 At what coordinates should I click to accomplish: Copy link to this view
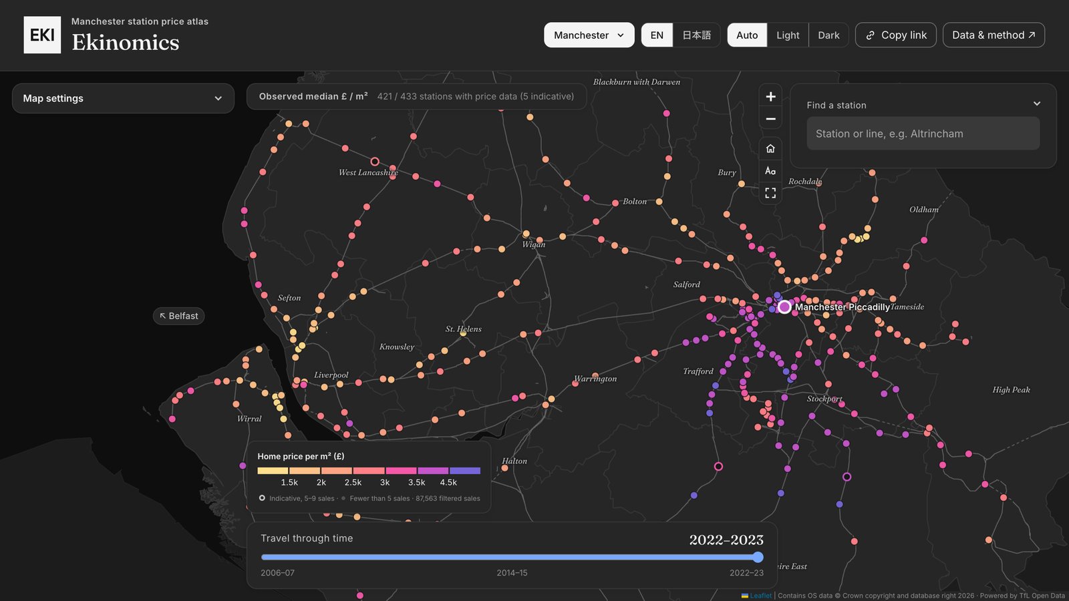tap(896, 35)
